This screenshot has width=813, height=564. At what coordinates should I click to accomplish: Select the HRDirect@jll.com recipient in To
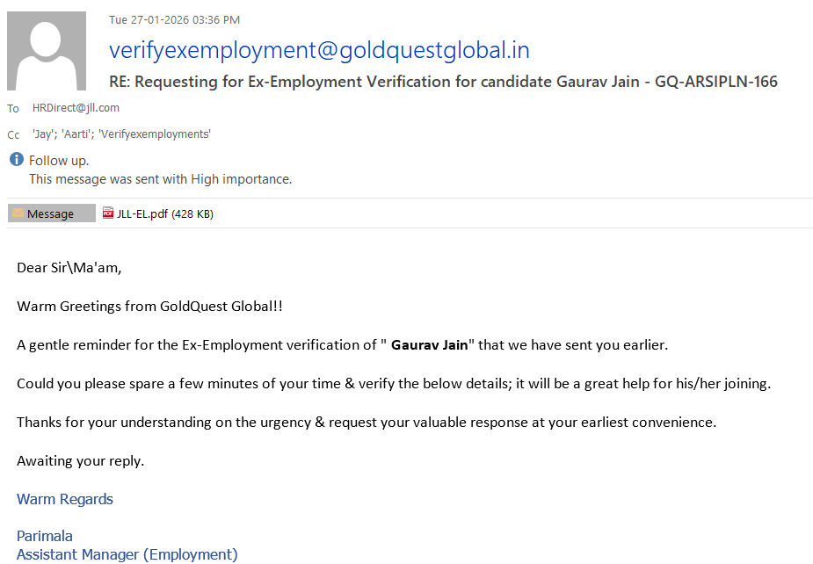coord(76,108)
